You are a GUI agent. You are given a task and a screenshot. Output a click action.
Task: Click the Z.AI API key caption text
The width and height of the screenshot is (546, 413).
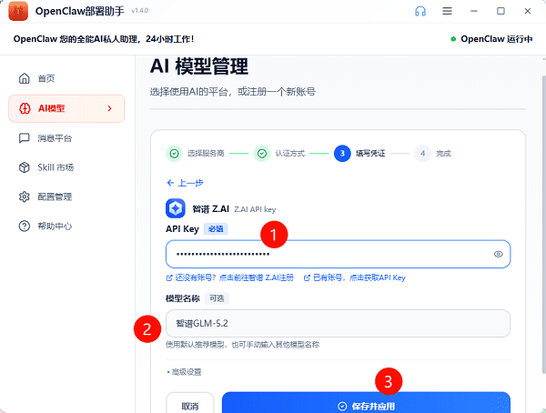[255, 209]
